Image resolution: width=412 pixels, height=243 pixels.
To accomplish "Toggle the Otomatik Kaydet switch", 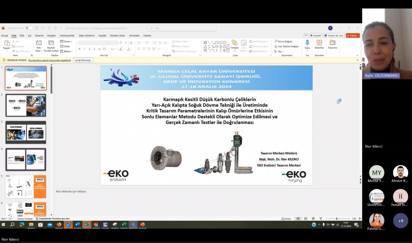I will (29, 28).
